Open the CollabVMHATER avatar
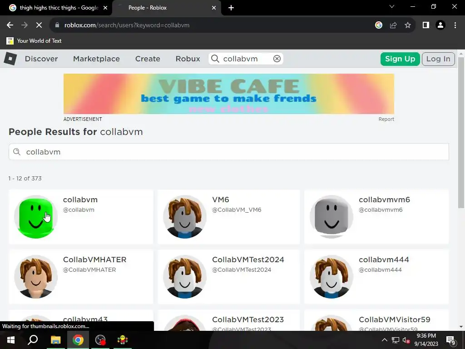Viewport: 465px width, 349px height. (x=36, y=277)
